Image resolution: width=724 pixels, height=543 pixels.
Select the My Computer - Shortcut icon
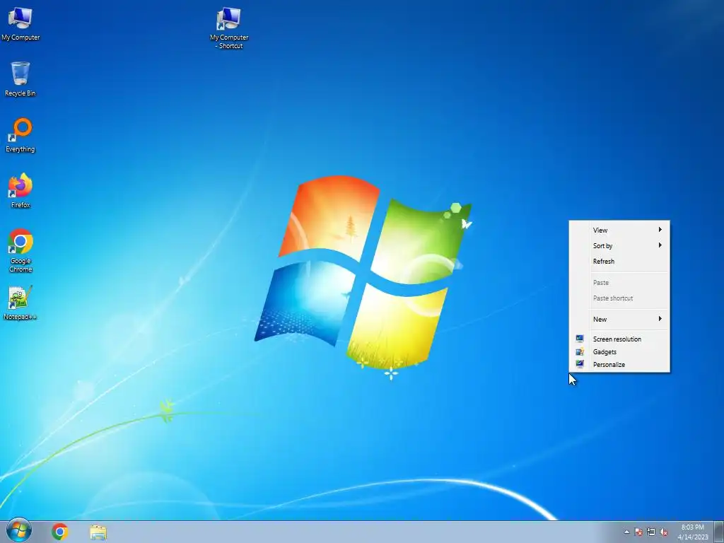(x=229, y=28)
